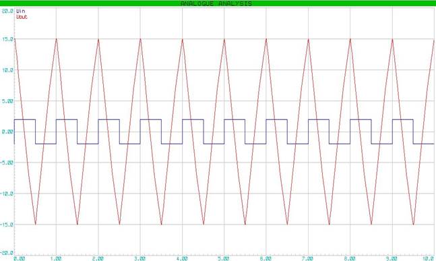The height and width of the screenshot is (261, 436).
Task: Click the 5.00 Y-axis label
Action: (7, 101)
